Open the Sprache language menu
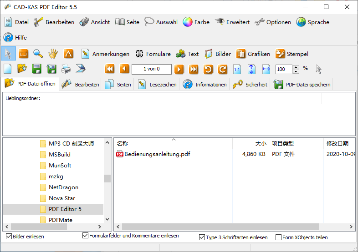 (x=312, y=22)
